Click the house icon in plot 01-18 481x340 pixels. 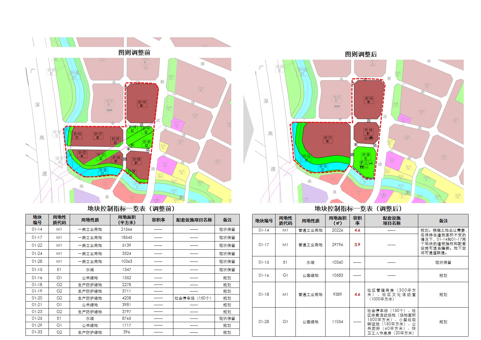click(x=371, y=138)
